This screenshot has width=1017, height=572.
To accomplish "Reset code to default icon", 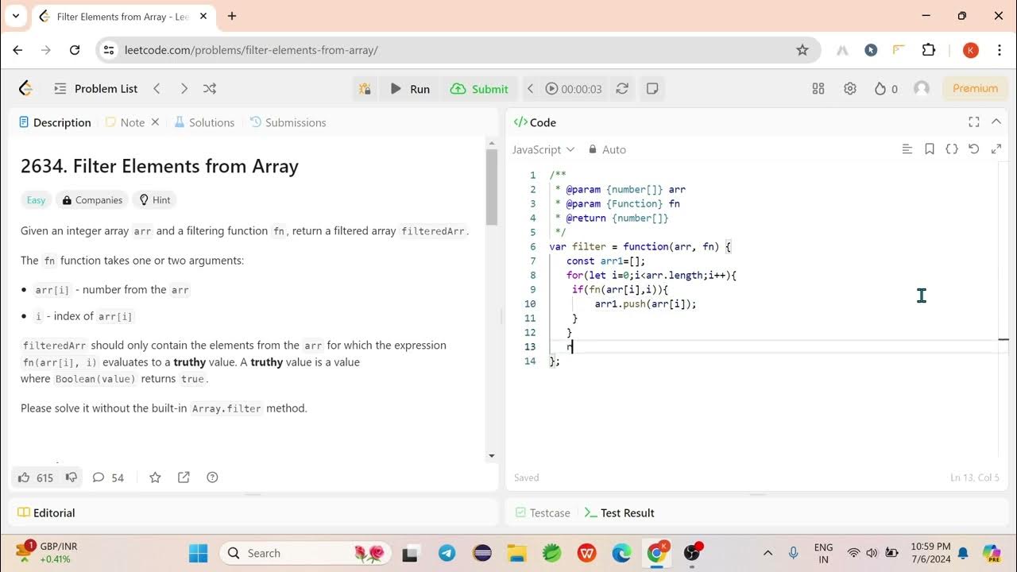I will click(x=974, y=149).
